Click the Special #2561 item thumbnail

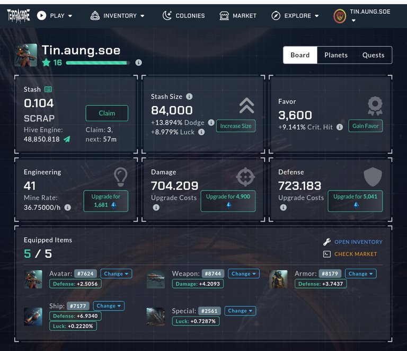click(x=155, y=317)
